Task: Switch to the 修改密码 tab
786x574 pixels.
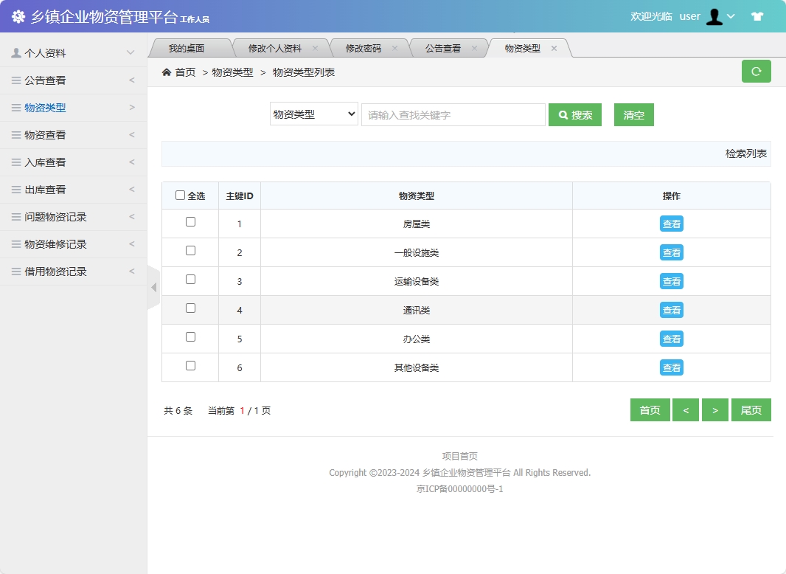Action: (x=365, y=47)
